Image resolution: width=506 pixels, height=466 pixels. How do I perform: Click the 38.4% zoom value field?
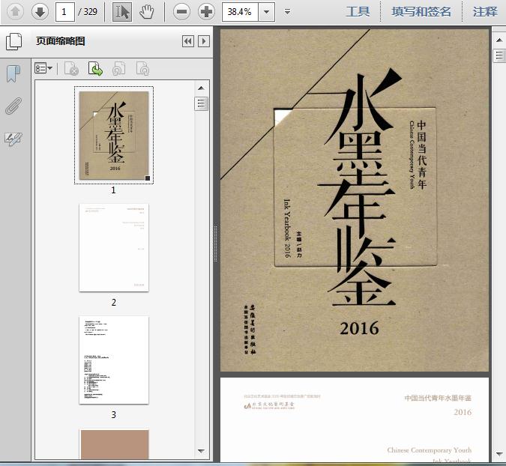coord(240,12)
